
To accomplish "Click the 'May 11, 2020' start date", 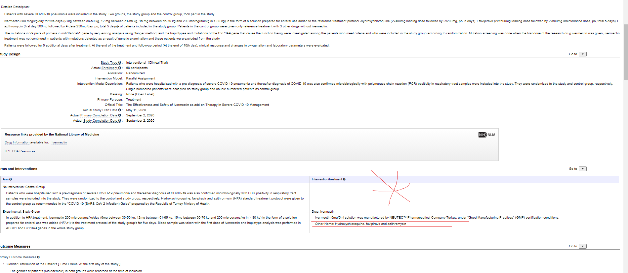I will click(x=136, y=110).
